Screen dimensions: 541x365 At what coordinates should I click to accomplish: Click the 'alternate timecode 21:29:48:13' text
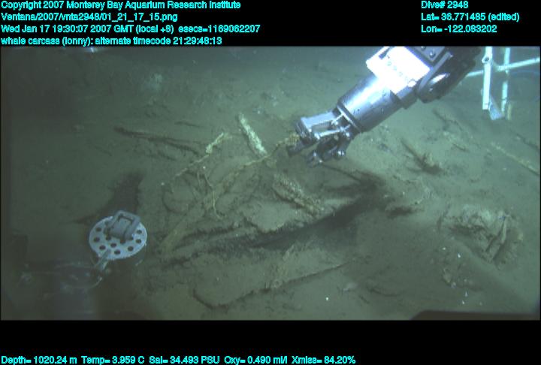click(159, 41)
